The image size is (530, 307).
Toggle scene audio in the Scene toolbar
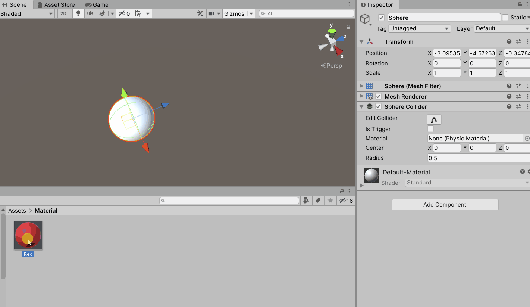pos(90,13)
